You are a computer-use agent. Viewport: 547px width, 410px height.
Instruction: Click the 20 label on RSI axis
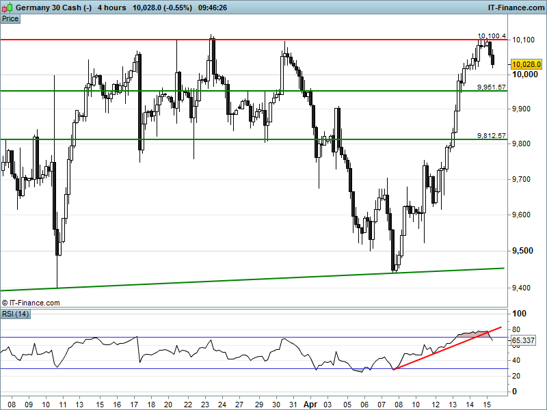pyautogui.click(x=516, y=376)
